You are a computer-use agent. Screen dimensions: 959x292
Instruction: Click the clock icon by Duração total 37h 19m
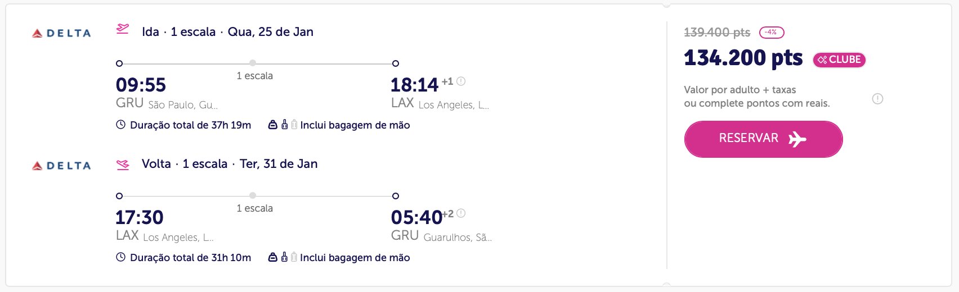120,125
